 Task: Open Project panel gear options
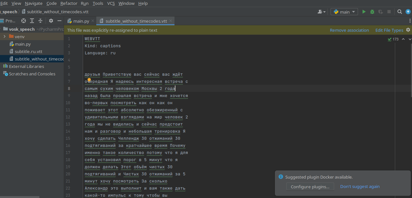[51, 21]
